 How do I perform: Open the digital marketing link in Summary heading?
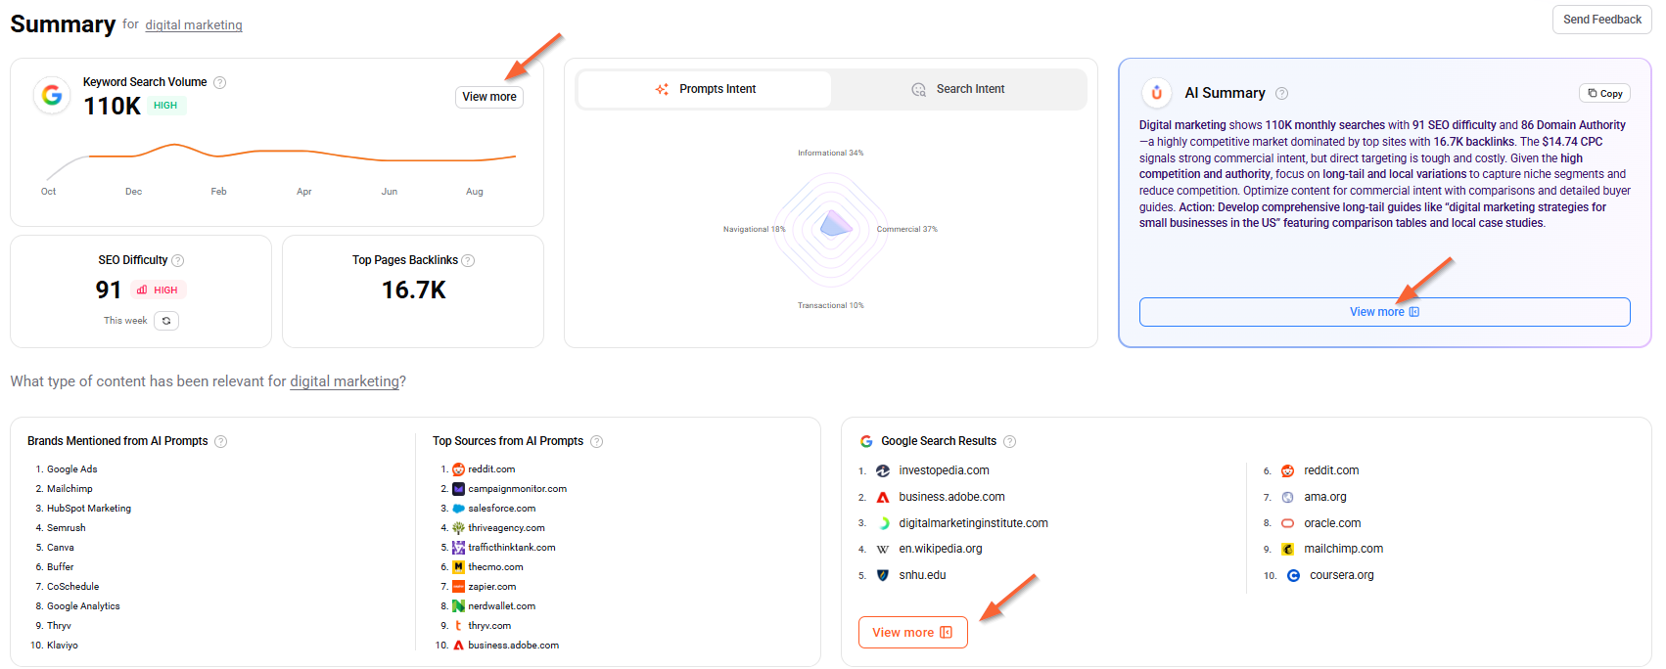(x=194, y=25)
